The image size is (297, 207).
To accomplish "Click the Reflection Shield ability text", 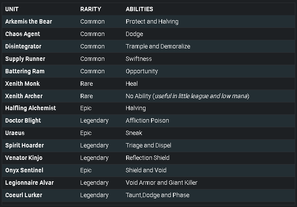I will point(148,158).
